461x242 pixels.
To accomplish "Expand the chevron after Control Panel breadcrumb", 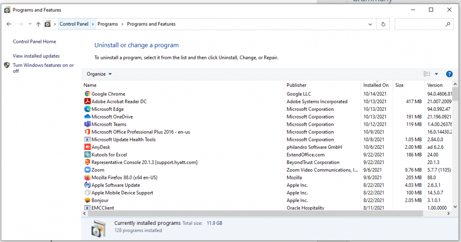I will click(93, 24).
